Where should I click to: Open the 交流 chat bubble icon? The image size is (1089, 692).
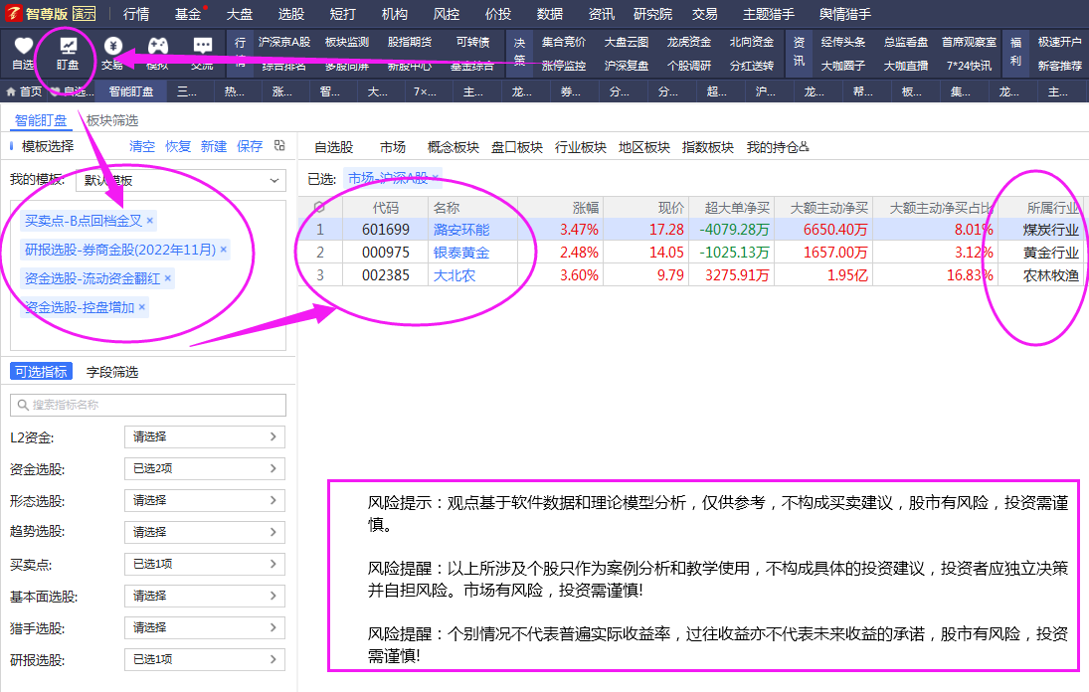click(203, 46)
